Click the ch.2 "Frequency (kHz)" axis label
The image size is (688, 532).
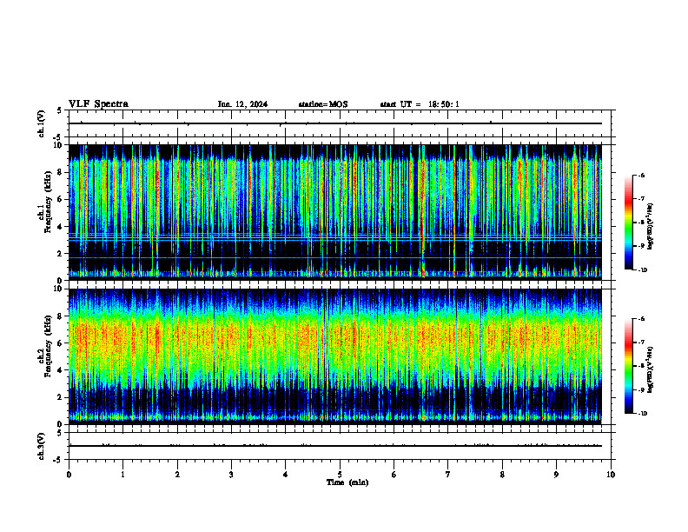pyautogui.click(x=48, y=346)
